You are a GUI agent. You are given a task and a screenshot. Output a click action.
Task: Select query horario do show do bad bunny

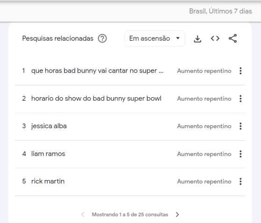coord(96,99)
